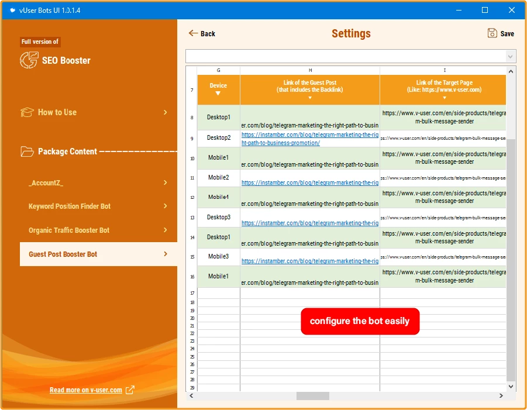
Task: Expand the _AccountZ_ chevron
Action: 165,182
